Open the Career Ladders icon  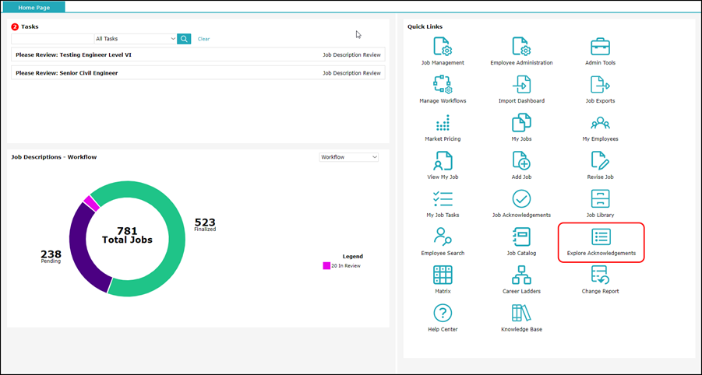point(521,275)
